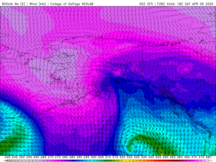Select the 260 value on color scale
The width and height of the screenshot is (216, 162).
click(x=36, y=157)
